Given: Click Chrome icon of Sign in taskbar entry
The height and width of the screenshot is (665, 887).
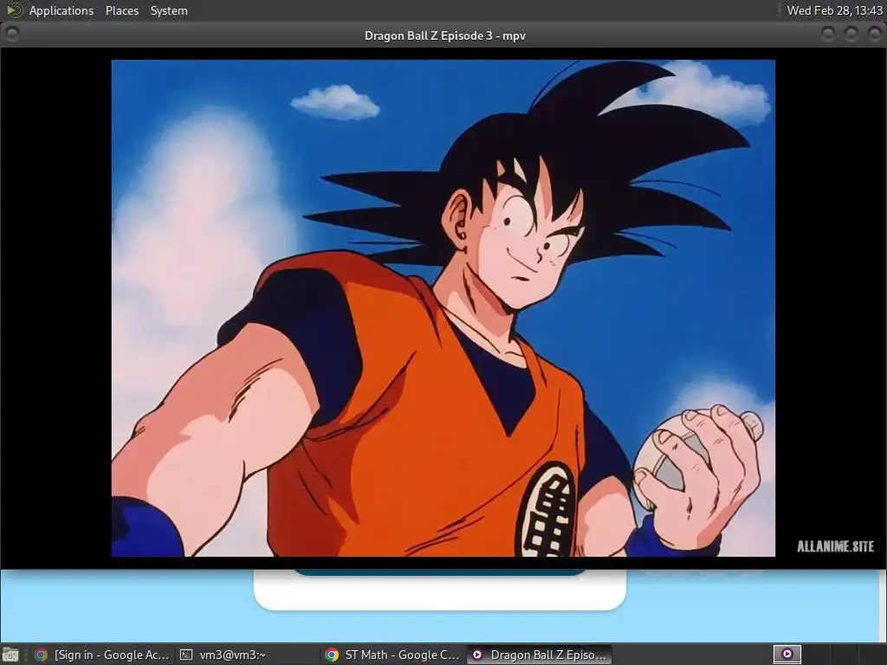Looking at the screenshot, I should [41, 655].
